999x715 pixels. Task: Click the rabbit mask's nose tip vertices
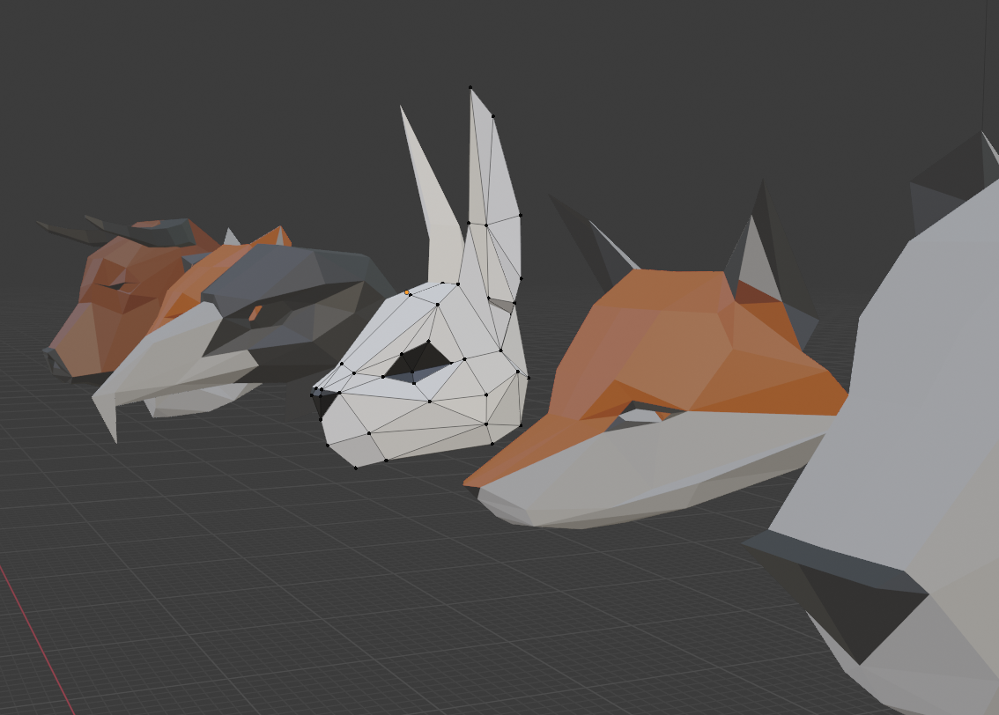(315, 392)
